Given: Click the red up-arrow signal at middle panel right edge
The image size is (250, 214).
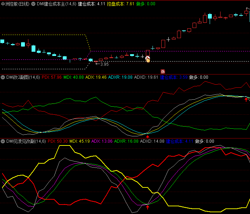Looking at the screenshot, I should tap(246, 100).
